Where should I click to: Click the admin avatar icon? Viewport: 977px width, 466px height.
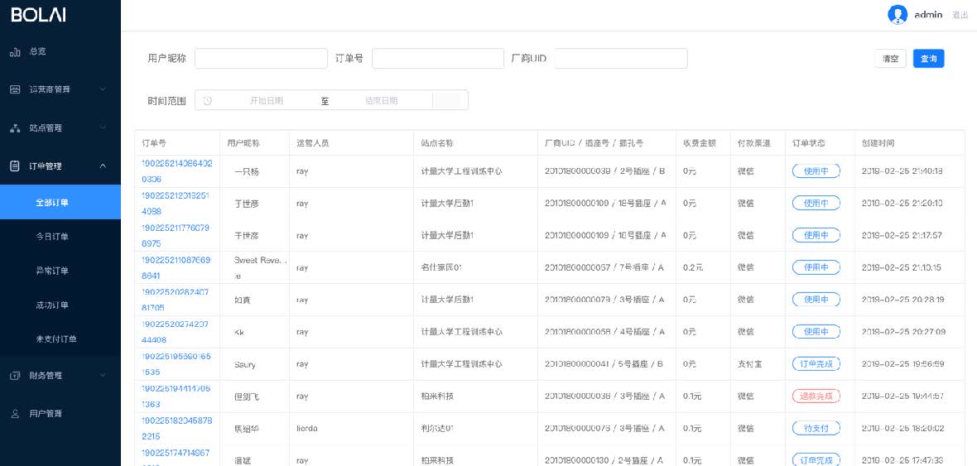pyautogui.click(x=898, y=14)
